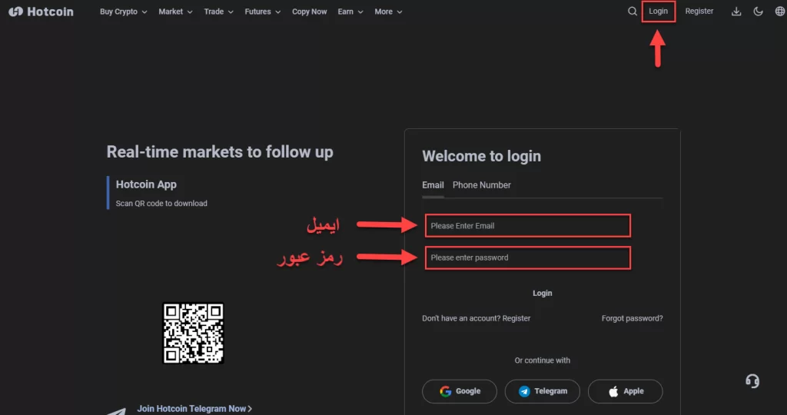The width and height of the screenshot is (787, 415).
Task: Switch to the Phone Number tab
Action: pos(481,185)
